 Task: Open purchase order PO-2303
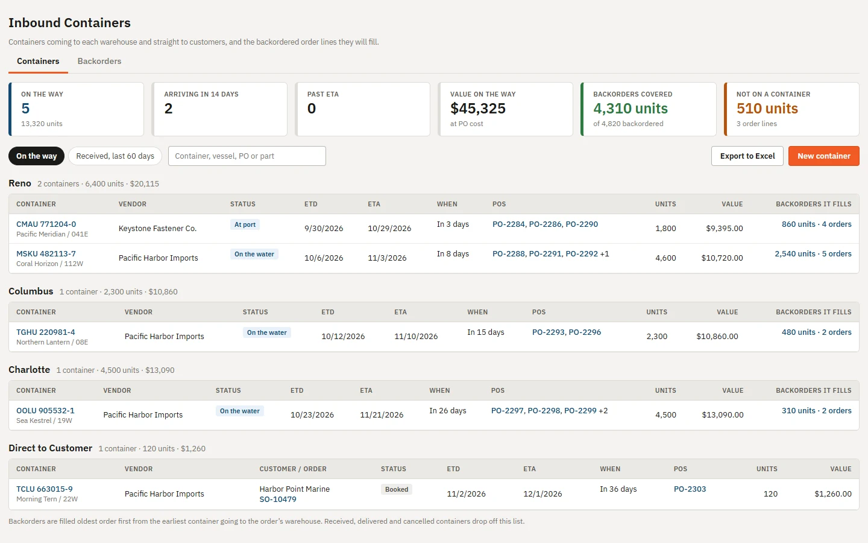[690, 489]
